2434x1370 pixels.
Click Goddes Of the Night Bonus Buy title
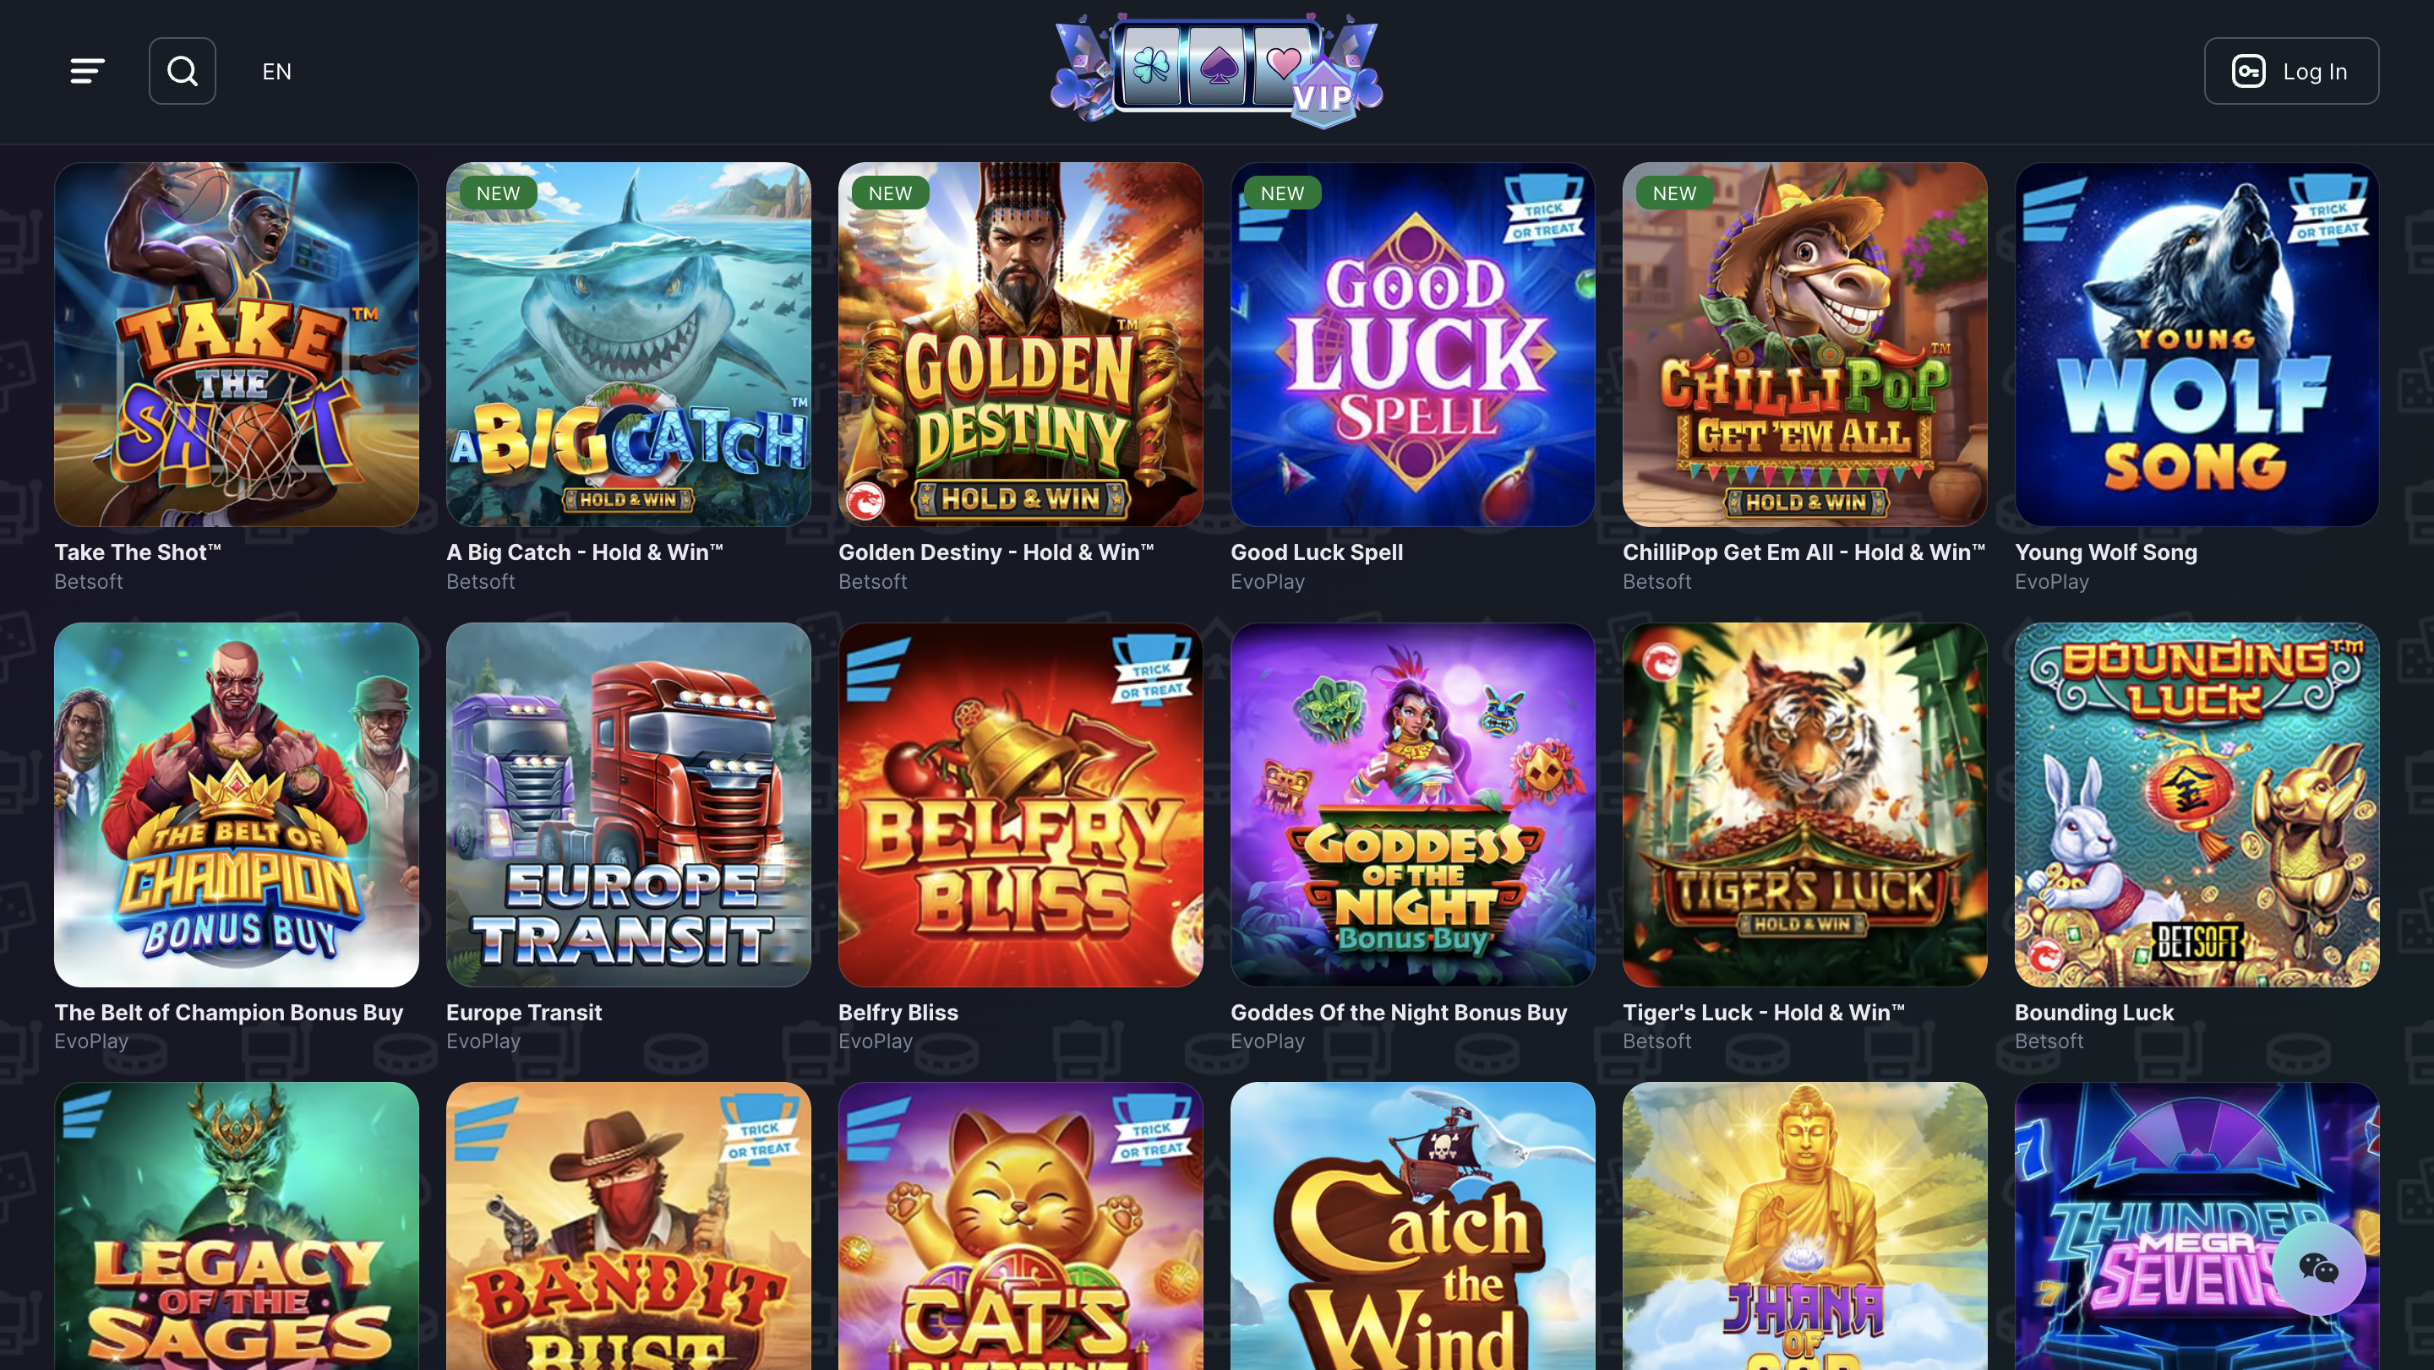[x=1399, y=1012]
